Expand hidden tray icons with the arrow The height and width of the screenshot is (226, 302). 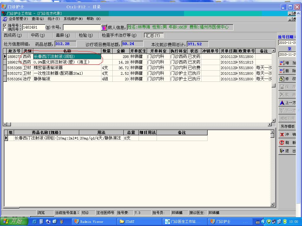pos(263,222)
